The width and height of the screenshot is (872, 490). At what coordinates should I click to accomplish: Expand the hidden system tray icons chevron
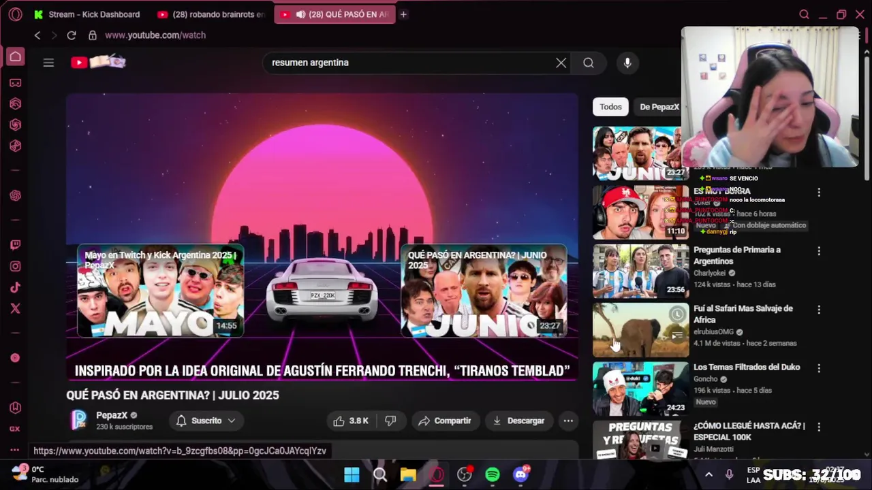708,474
